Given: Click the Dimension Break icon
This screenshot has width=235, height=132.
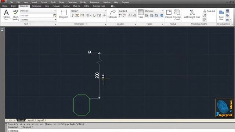Looking at the screenshot, I should 73,15.
